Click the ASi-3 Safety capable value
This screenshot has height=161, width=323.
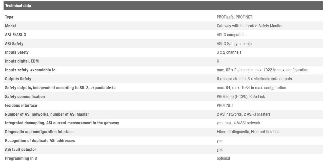(x=234, y=44)
